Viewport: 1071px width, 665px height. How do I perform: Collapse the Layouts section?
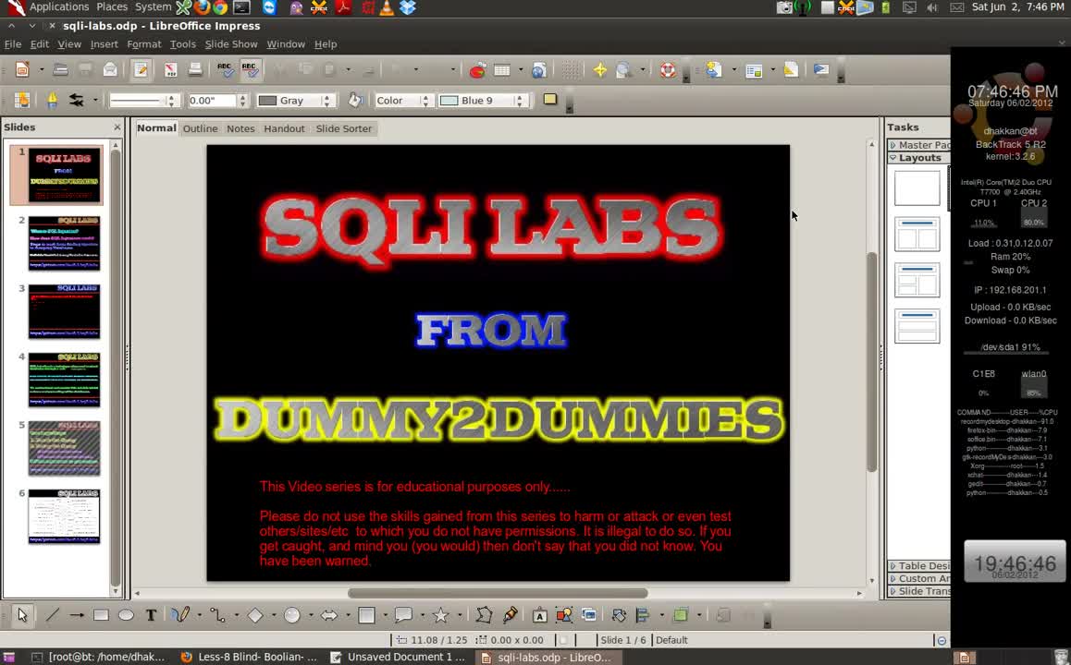(x=919, y=158)
